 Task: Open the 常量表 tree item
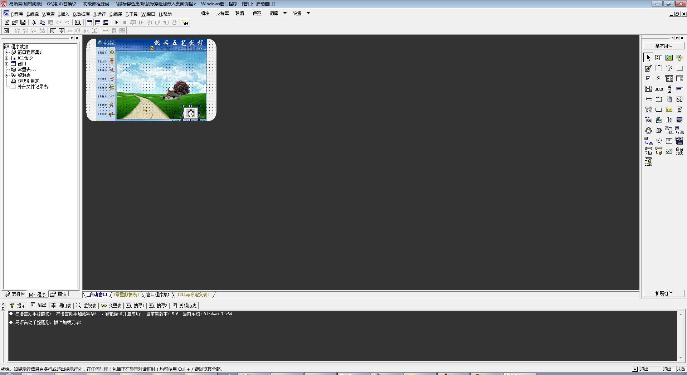pyautogui.click(x=24, y=69)
